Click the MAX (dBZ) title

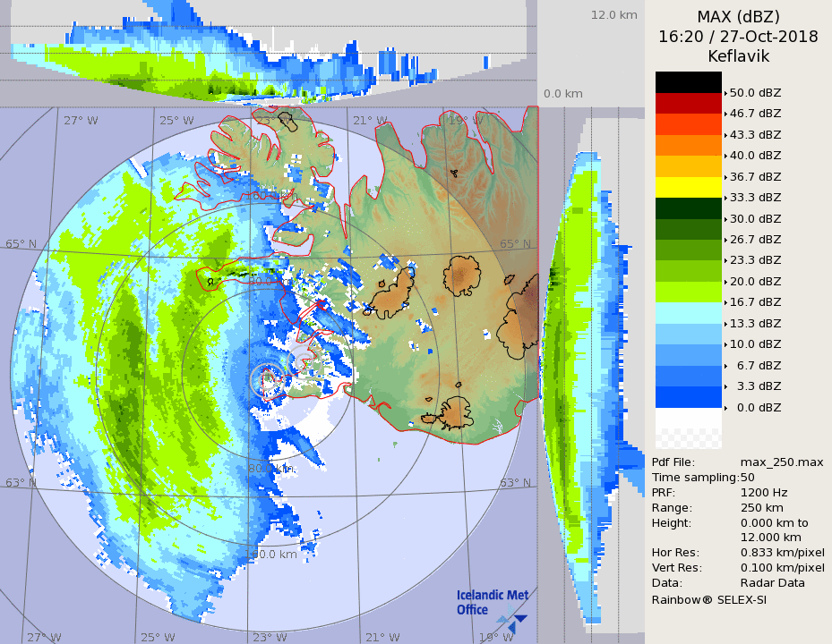coord(738,17)
